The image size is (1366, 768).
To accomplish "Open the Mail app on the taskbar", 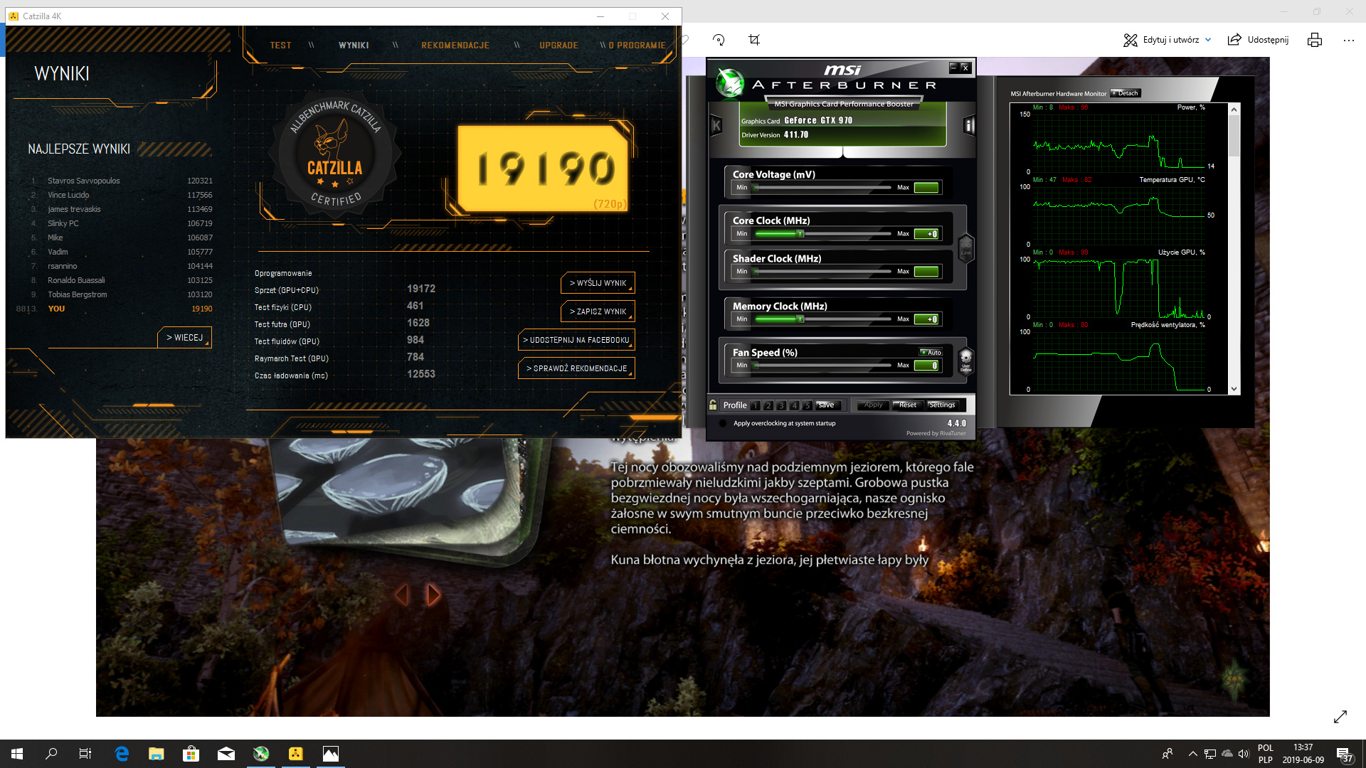I will [226, 754].
